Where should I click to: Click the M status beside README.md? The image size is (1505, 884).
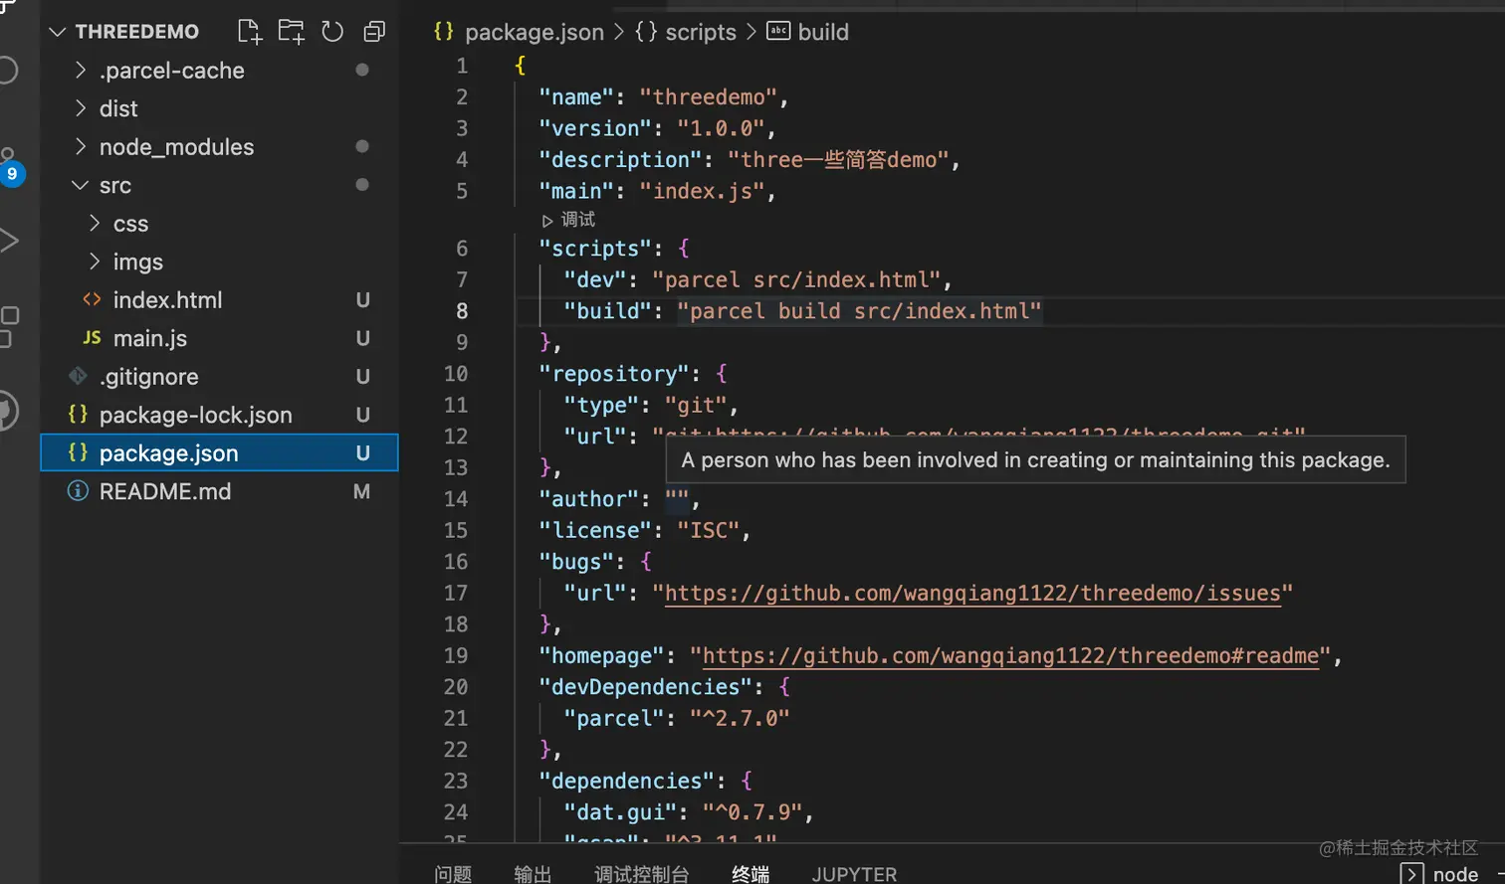click(362, 491)
